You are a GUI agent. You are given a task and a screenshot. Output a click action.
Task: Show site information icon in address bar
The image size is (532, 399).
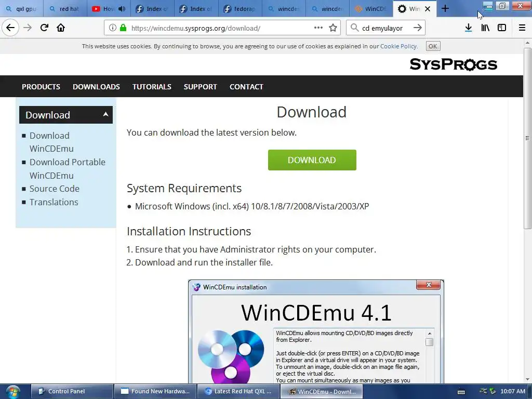pos(113,28)
